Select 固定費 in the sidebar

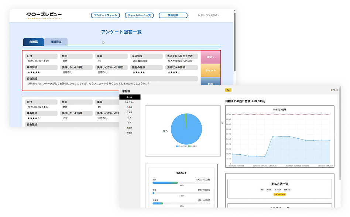[x=129, y=127]
